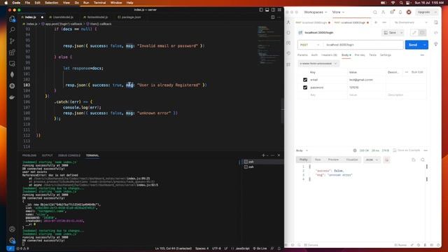The width and height of the screenshot is (448, 252).
Task: Split the VS Code editor right
Action: coord(272,17)
